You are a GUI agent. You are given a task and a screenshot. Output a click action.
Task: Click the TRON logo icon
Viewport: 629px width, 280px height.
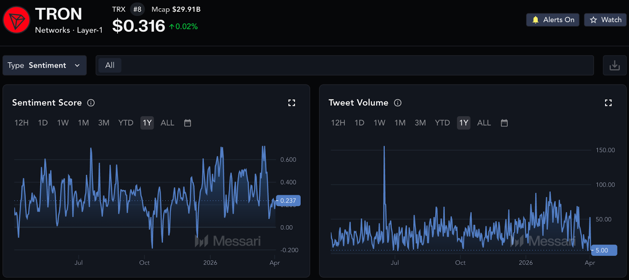[17, 20]
